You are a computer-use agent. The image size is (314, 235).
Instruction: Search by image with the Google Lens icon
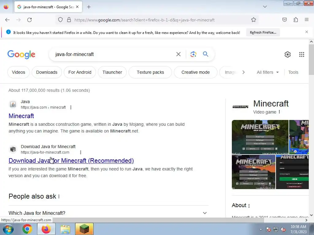(x=193, y=54)
